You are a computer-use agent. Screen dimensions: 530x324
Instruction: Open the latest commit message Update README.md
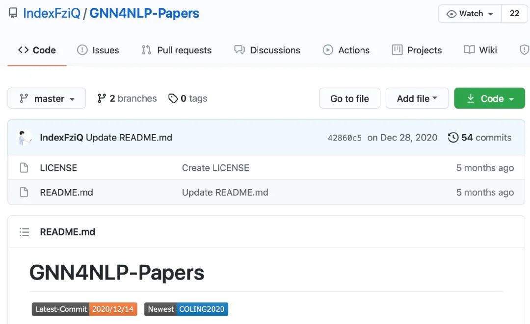[x=129, y=138]
